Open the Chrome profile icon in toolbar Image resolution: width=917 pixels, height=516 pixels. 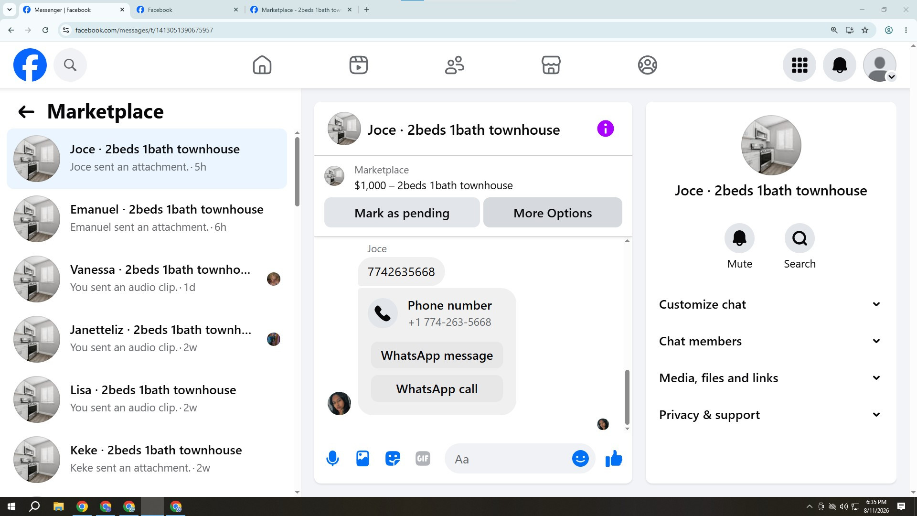(889, 30)
